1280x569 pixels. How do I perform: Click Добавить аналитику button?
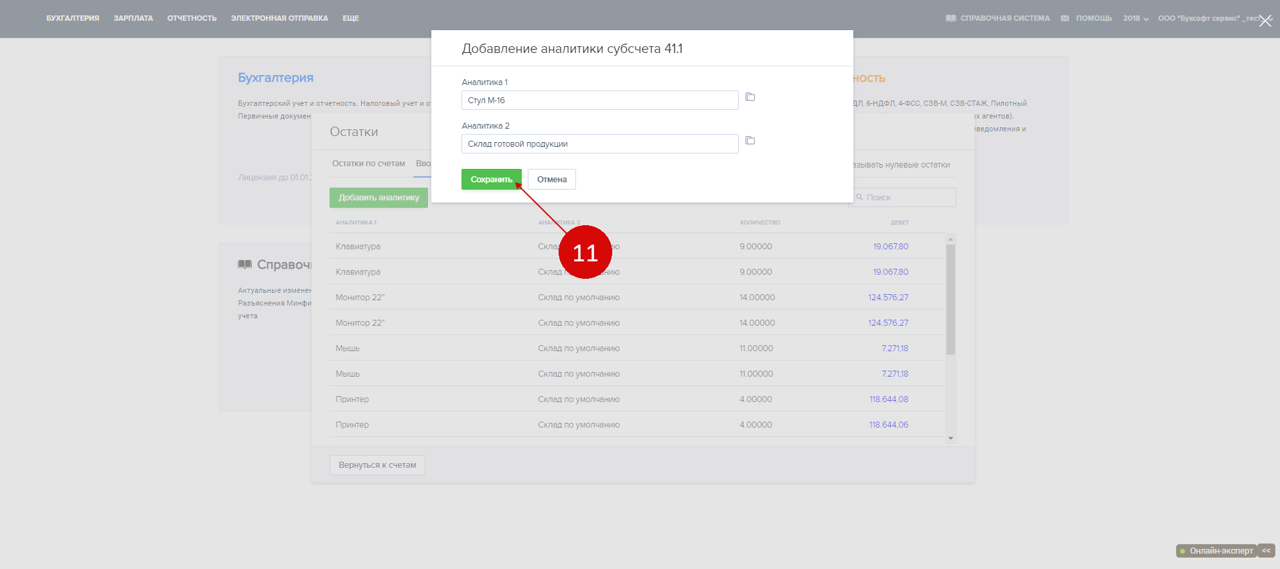click(x=378, y=197)
